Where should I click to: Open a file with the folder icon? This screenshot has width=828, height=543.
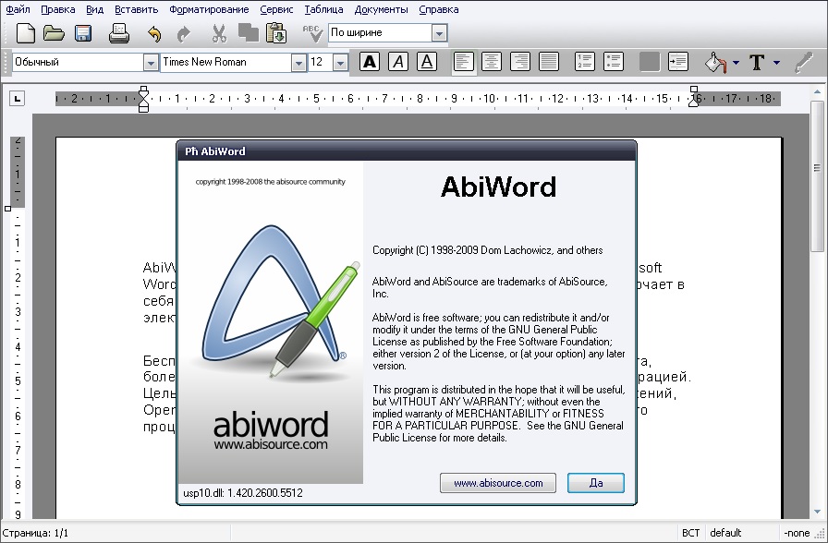[54, 33]
